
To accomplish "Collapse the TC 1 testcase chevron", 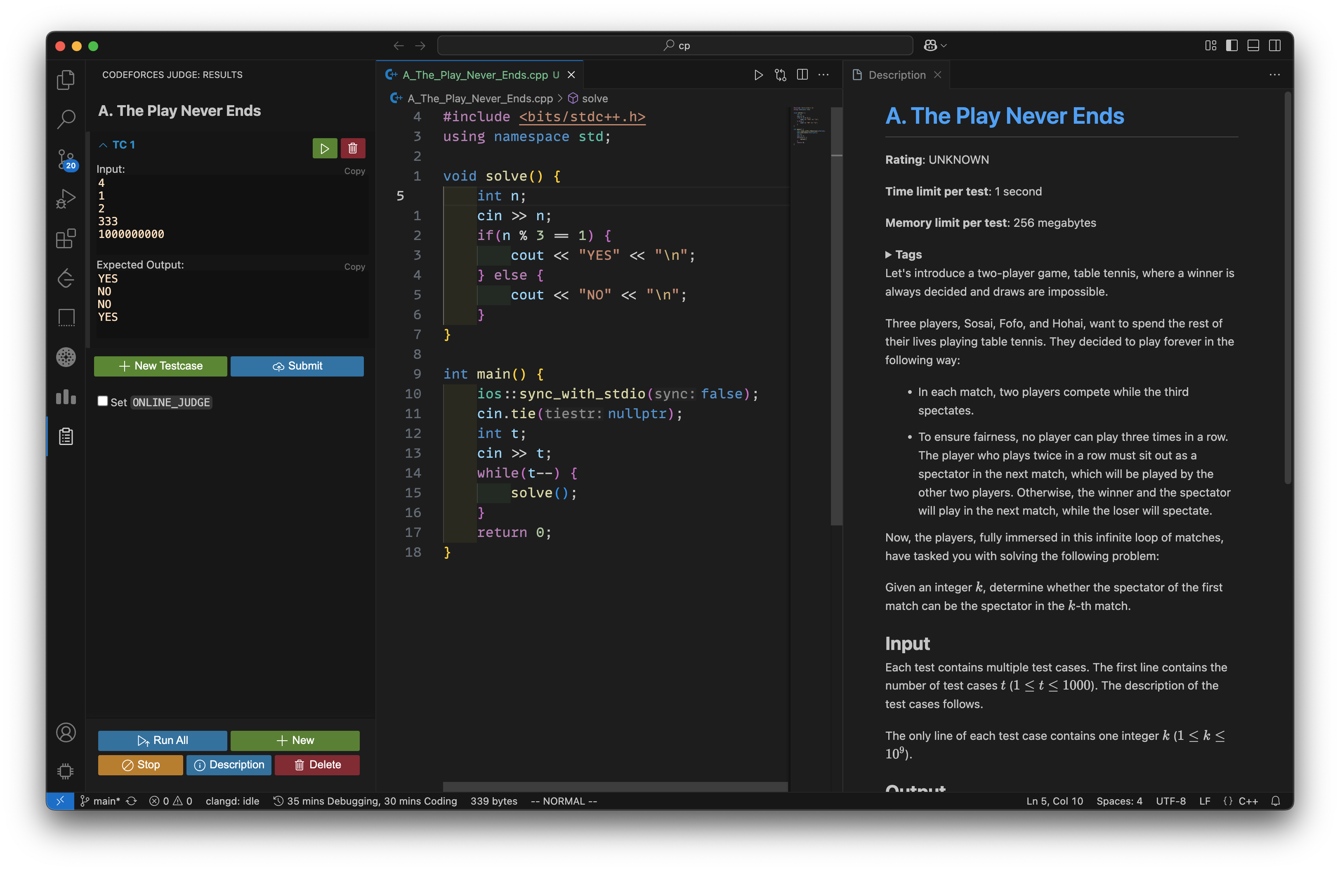I will click(x=103, y=145).
